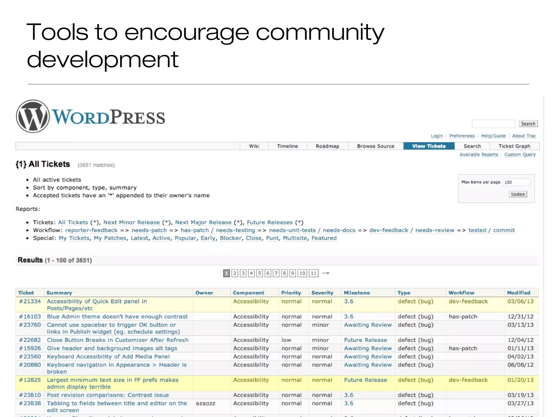The width and height of the screenshot is (557, 417).
Task: Click the Update button
Action: pyautogui.click(x=518, y=194)
